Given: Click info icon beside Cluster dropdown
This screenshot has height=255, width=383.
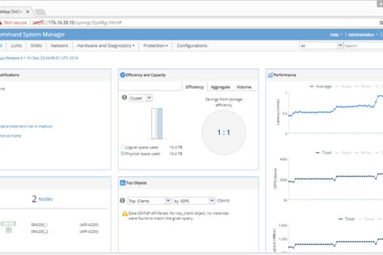Looking at the screenshot, I should click(x=124, y=97).
